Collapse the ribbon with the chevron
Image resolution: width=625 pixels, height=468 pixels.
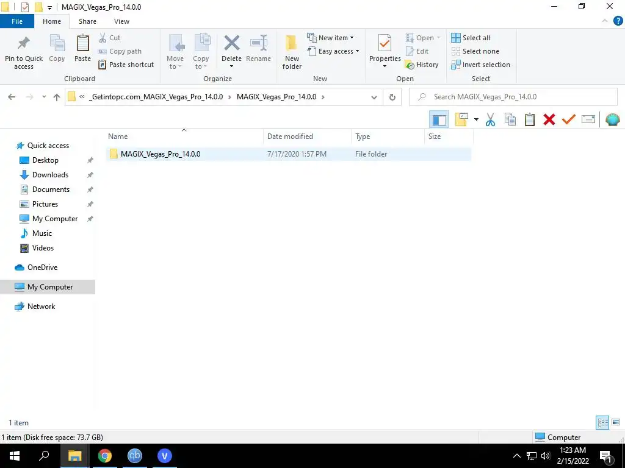(605, 21)
